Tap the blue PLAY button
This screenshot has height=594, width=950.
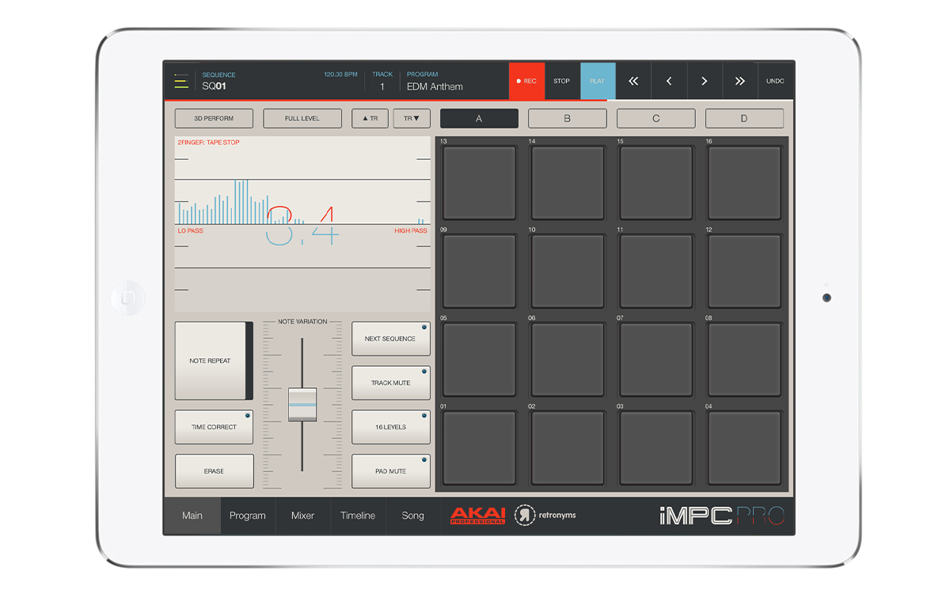(x=598, y=81)
